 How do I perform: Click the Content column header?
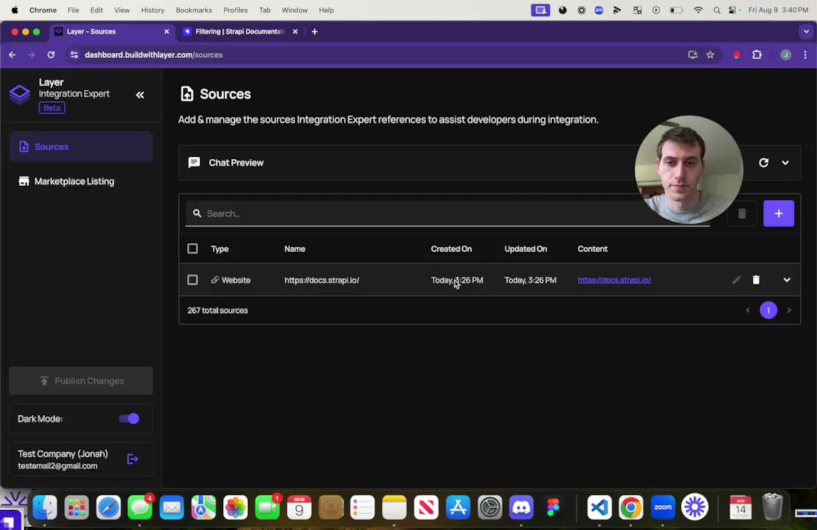[x=592, y=249]
